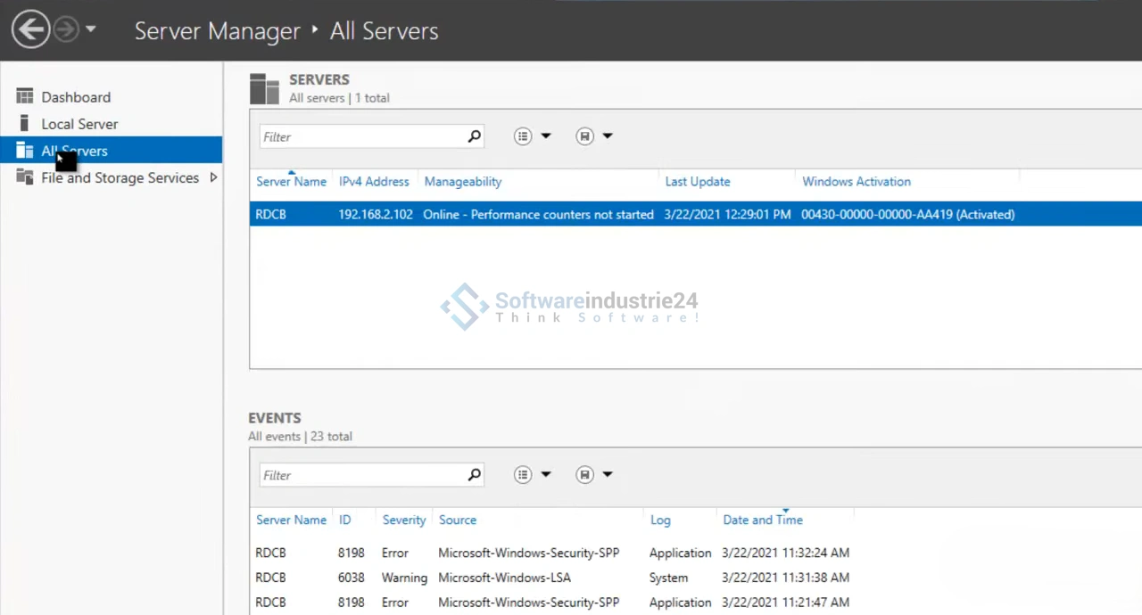Click the search magnifier in Events filter
Viewport: 1142px width, 615px height.
point(474,475)
